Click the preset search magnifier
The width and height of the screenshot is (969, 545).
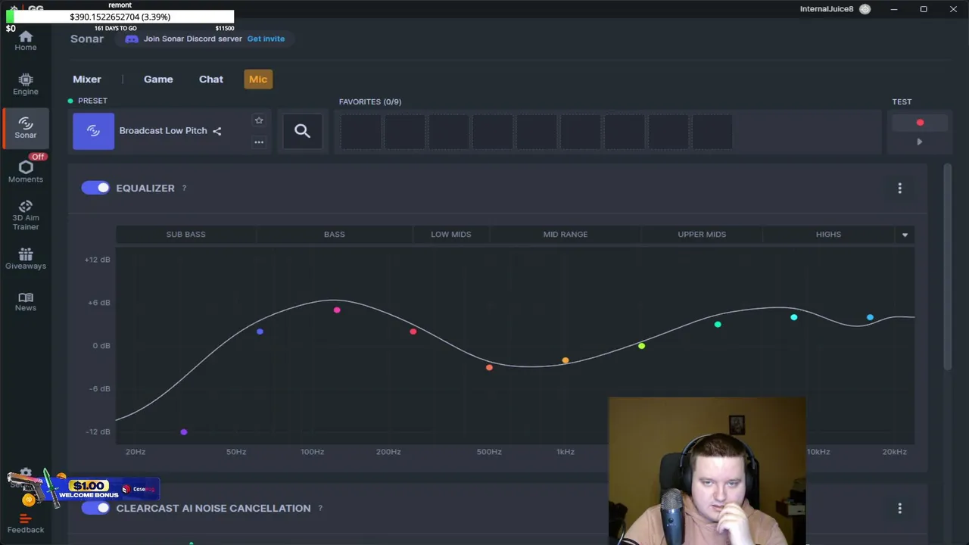[302, 132]
